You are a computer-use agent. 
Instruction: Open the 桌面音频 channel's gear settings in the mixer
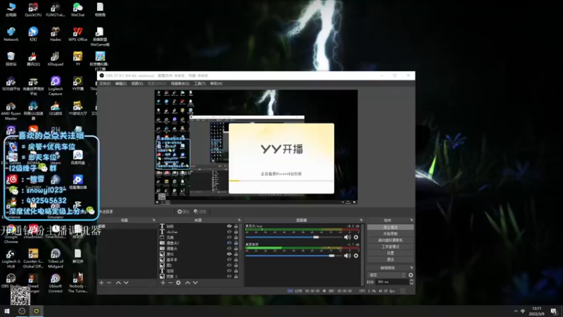pyautogui.click(x=356, y=256)
